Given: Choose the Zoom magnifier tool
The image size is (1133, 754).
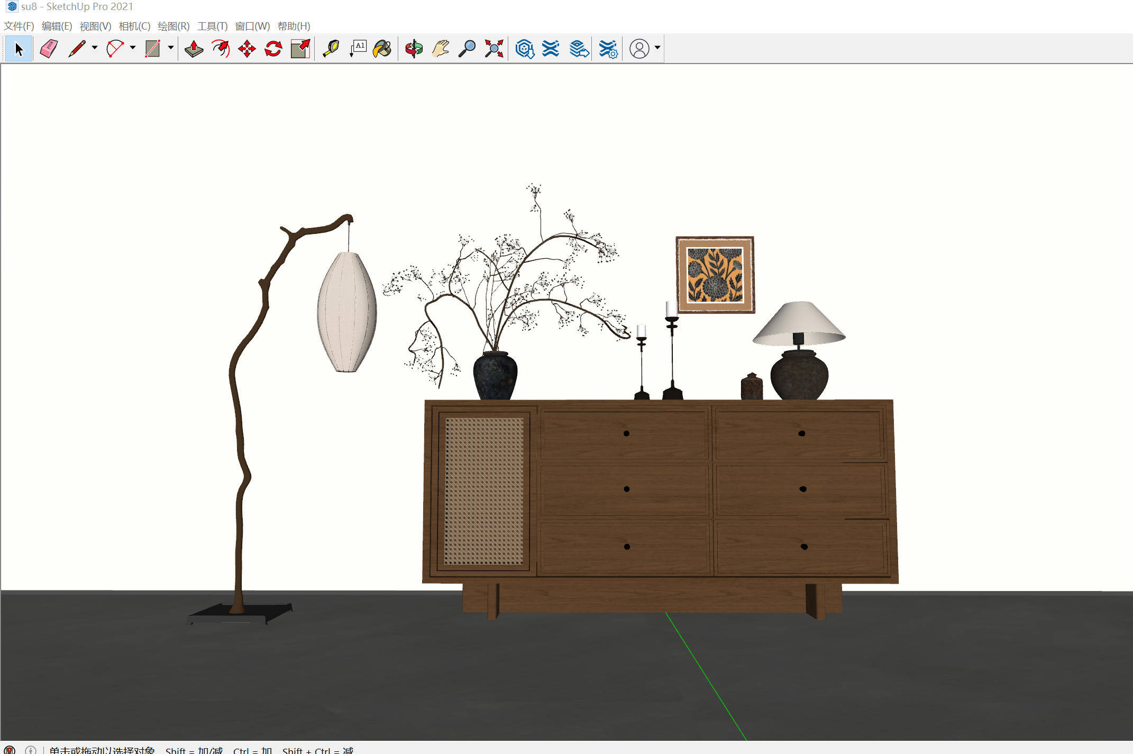Looking at the screenshot, I should click(x=467, y=49).
